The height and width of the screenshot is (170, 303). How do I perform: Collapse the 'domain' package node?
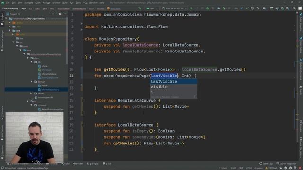tap(32, 82)
